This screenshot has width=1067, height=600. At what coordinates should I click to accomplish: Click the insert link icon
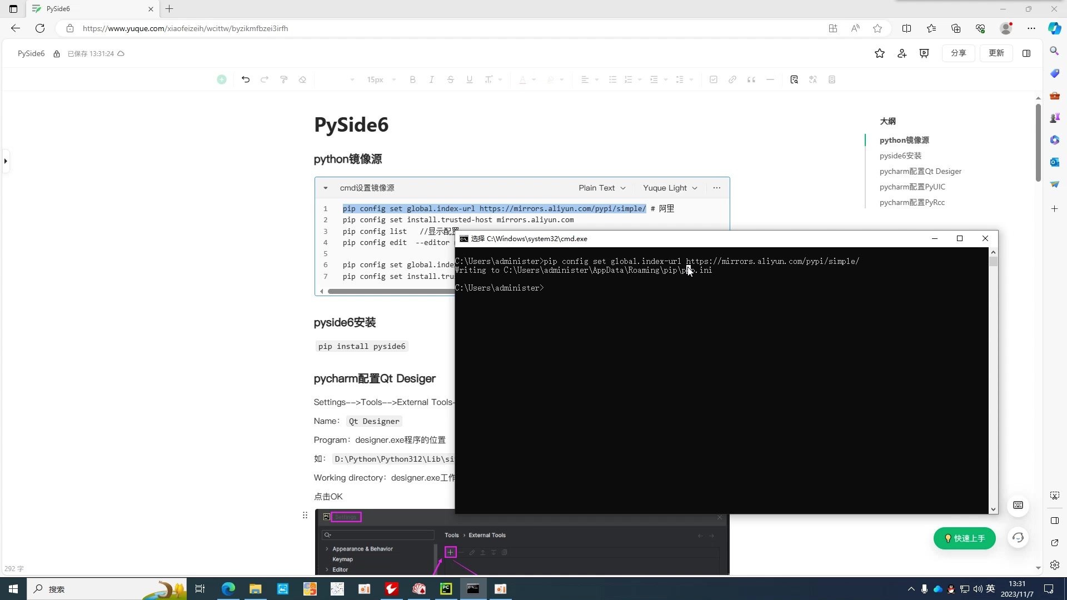click(731, 79)
